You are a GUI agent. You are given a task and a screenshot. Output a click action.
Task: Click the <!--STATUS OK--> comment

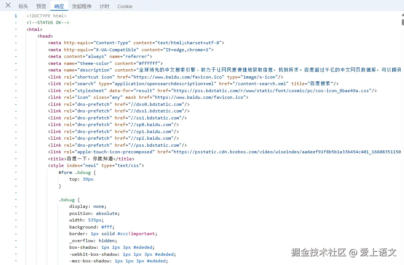[48, 22]
